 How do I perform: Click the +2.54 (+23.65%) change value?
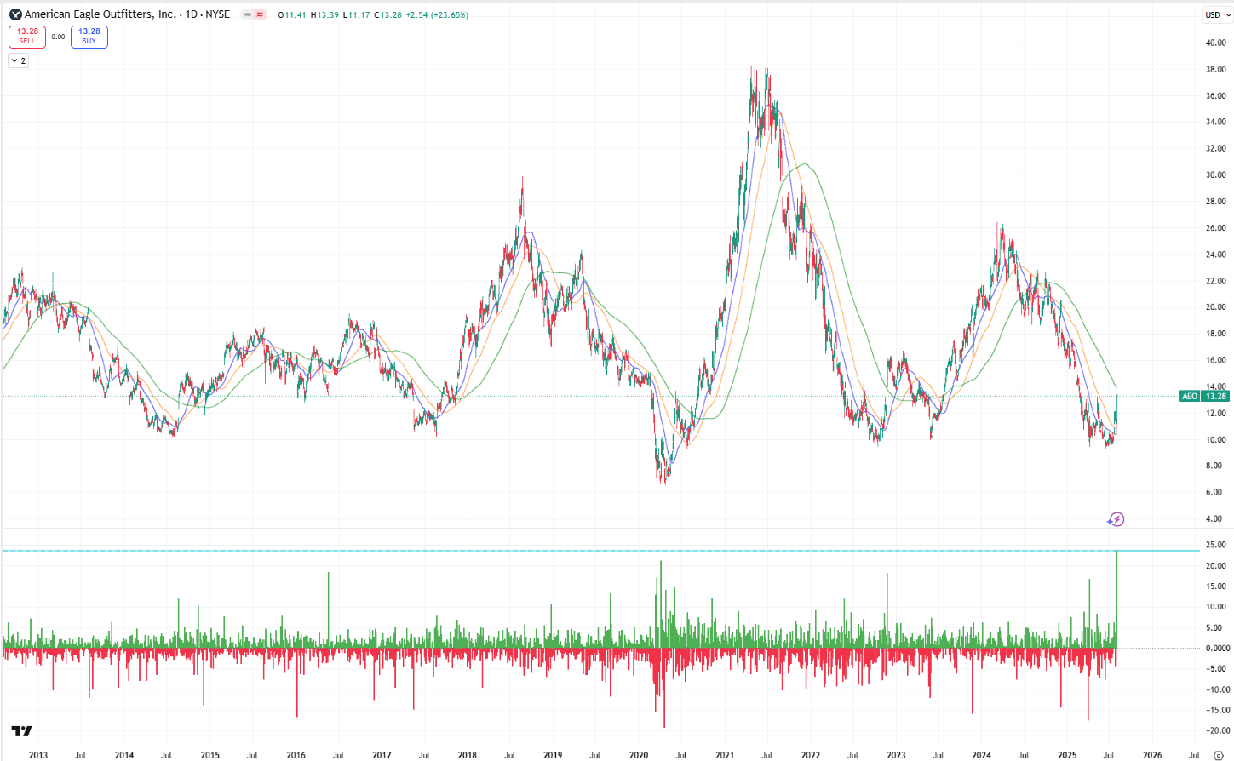point(436,15)
